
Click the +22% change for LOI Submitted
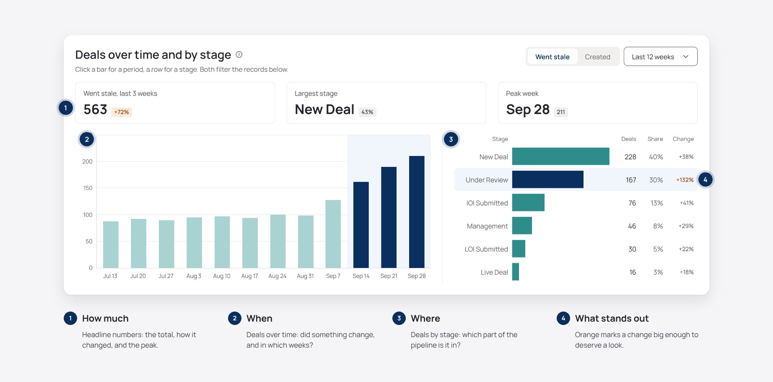click(x=686, y=249)
